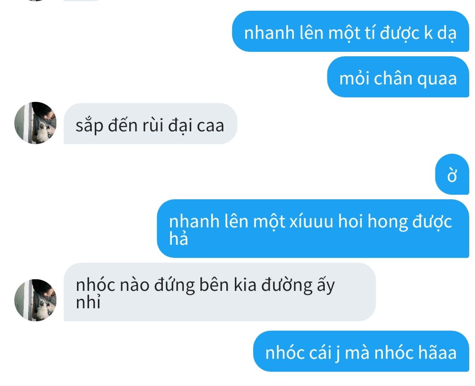The image size is (475, 386).
Task: Select the word "dạ" in the top blue message
Action: (x=447, y=33)
